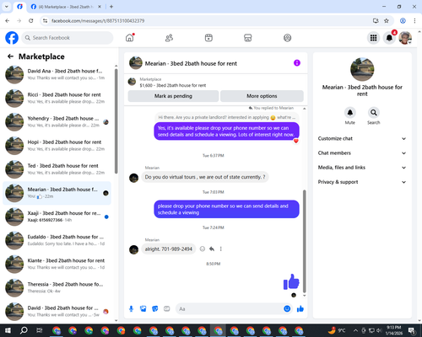Open the notifications bell
This screenshot has width=422, height=337.
click(389, 38)
